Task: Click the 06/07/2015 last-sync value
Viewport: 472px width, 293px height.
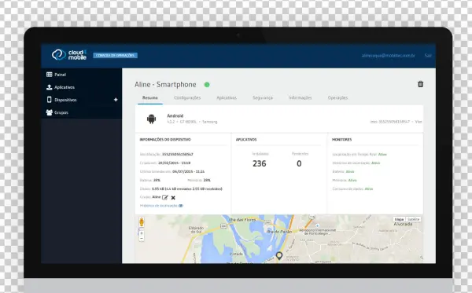Action: click(x=189, y=171)
